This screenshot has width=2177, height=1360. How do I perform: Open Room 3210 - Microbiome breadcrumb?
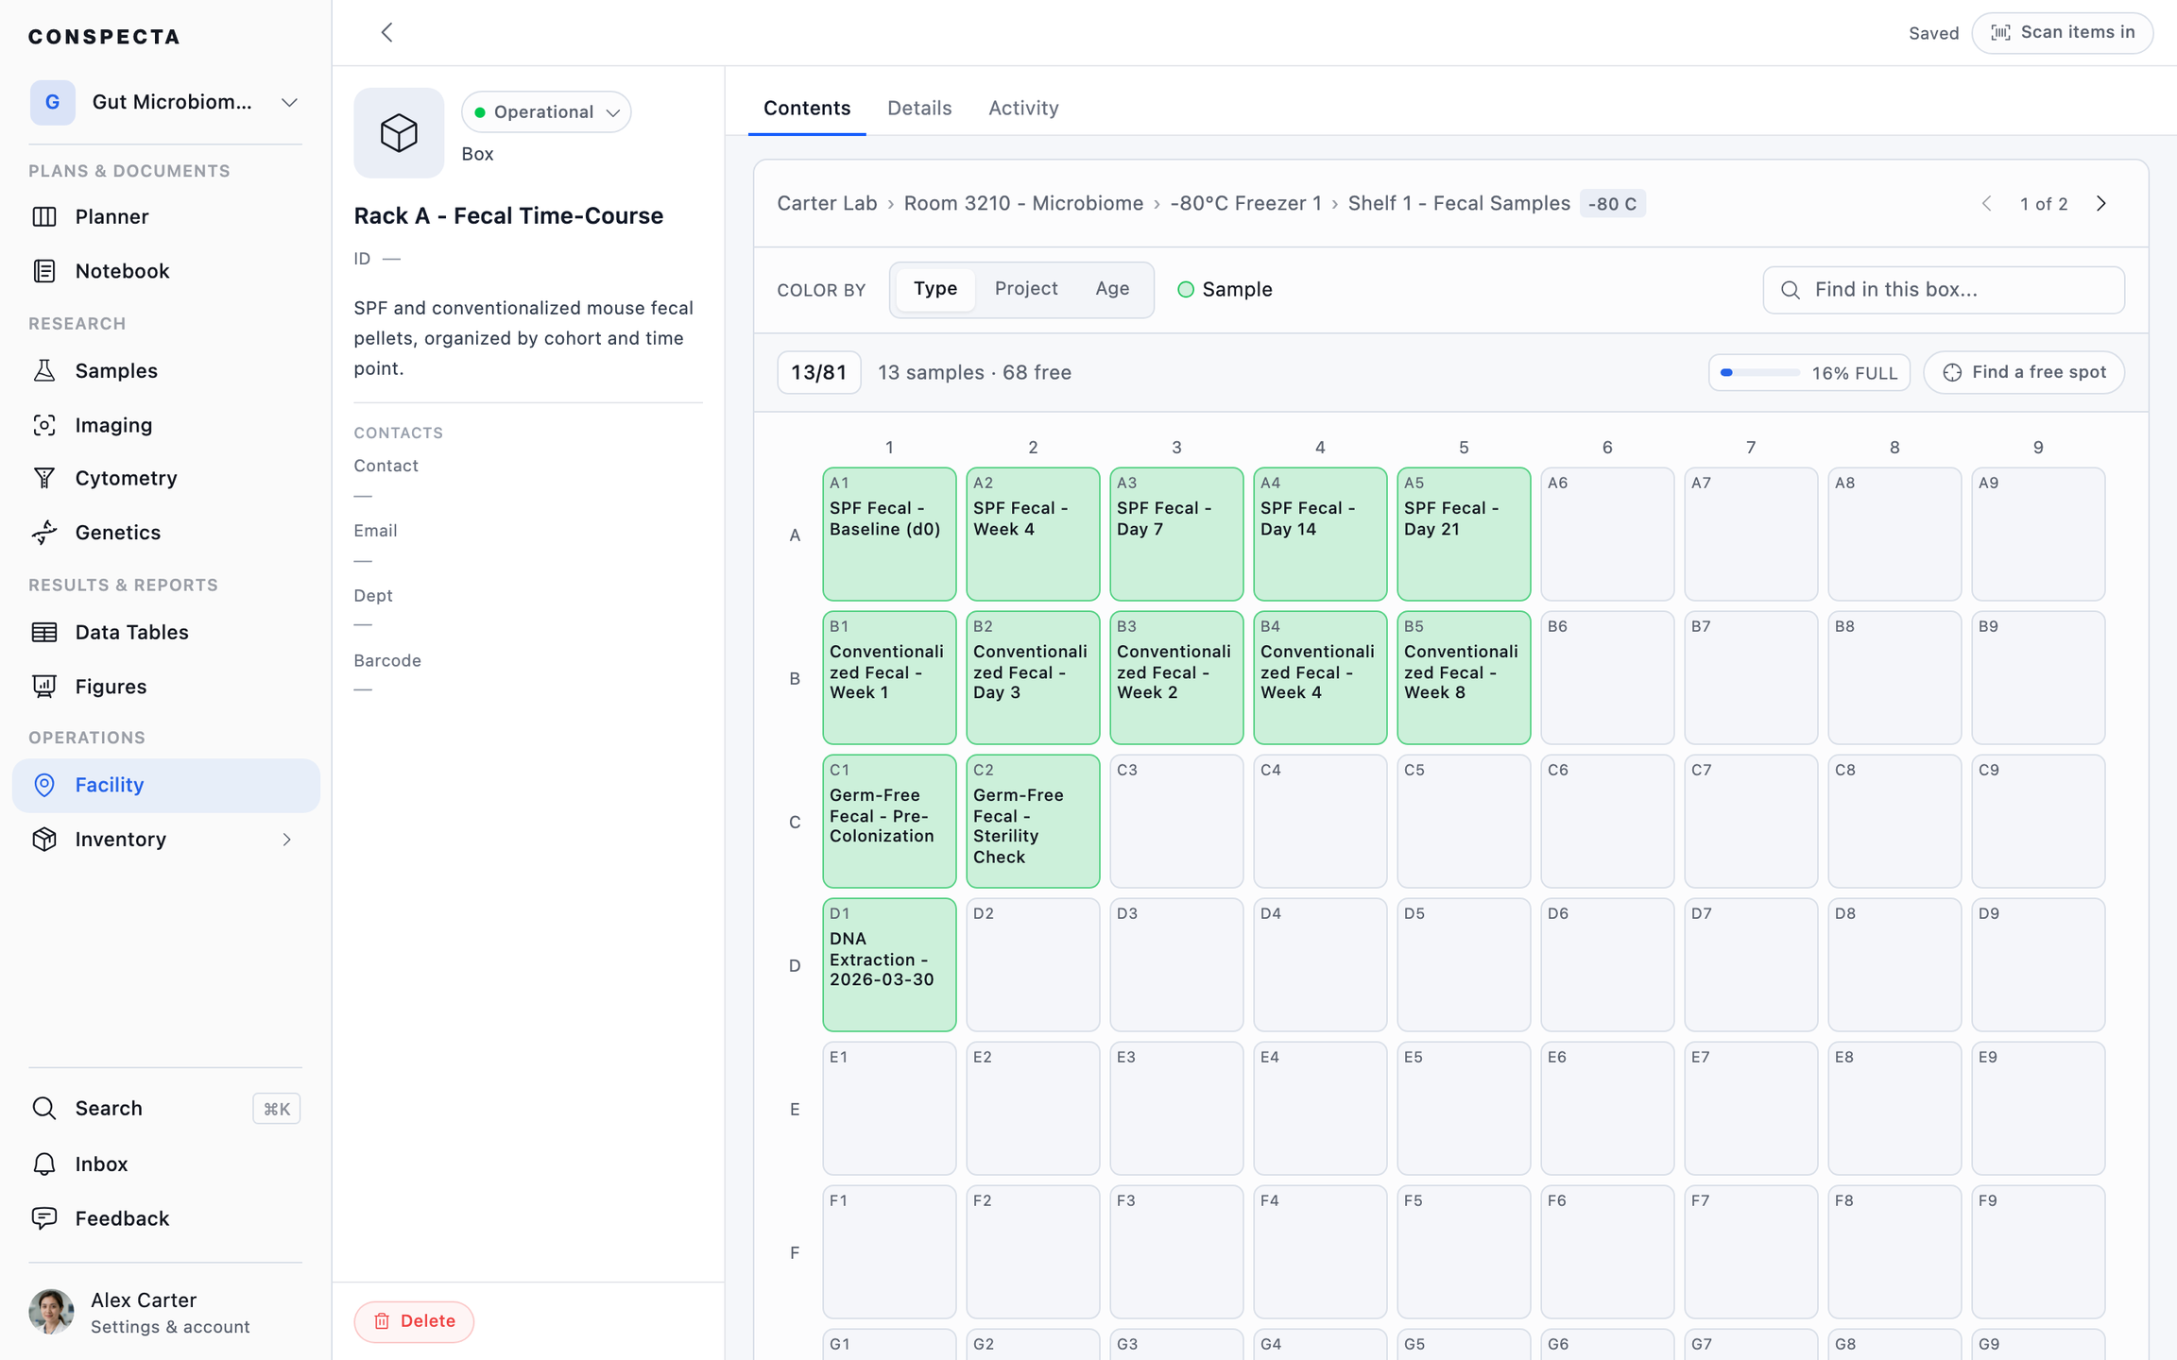click(1023, 204)
